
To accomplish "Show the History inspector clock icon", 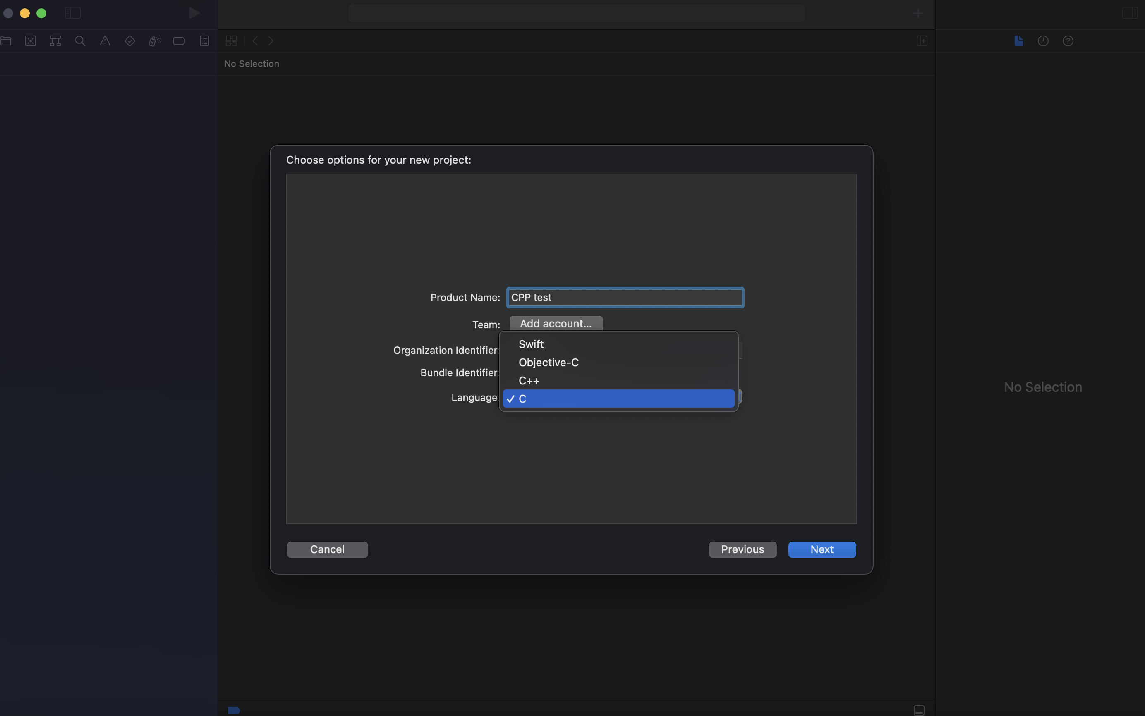I will tap(1043, 41).
